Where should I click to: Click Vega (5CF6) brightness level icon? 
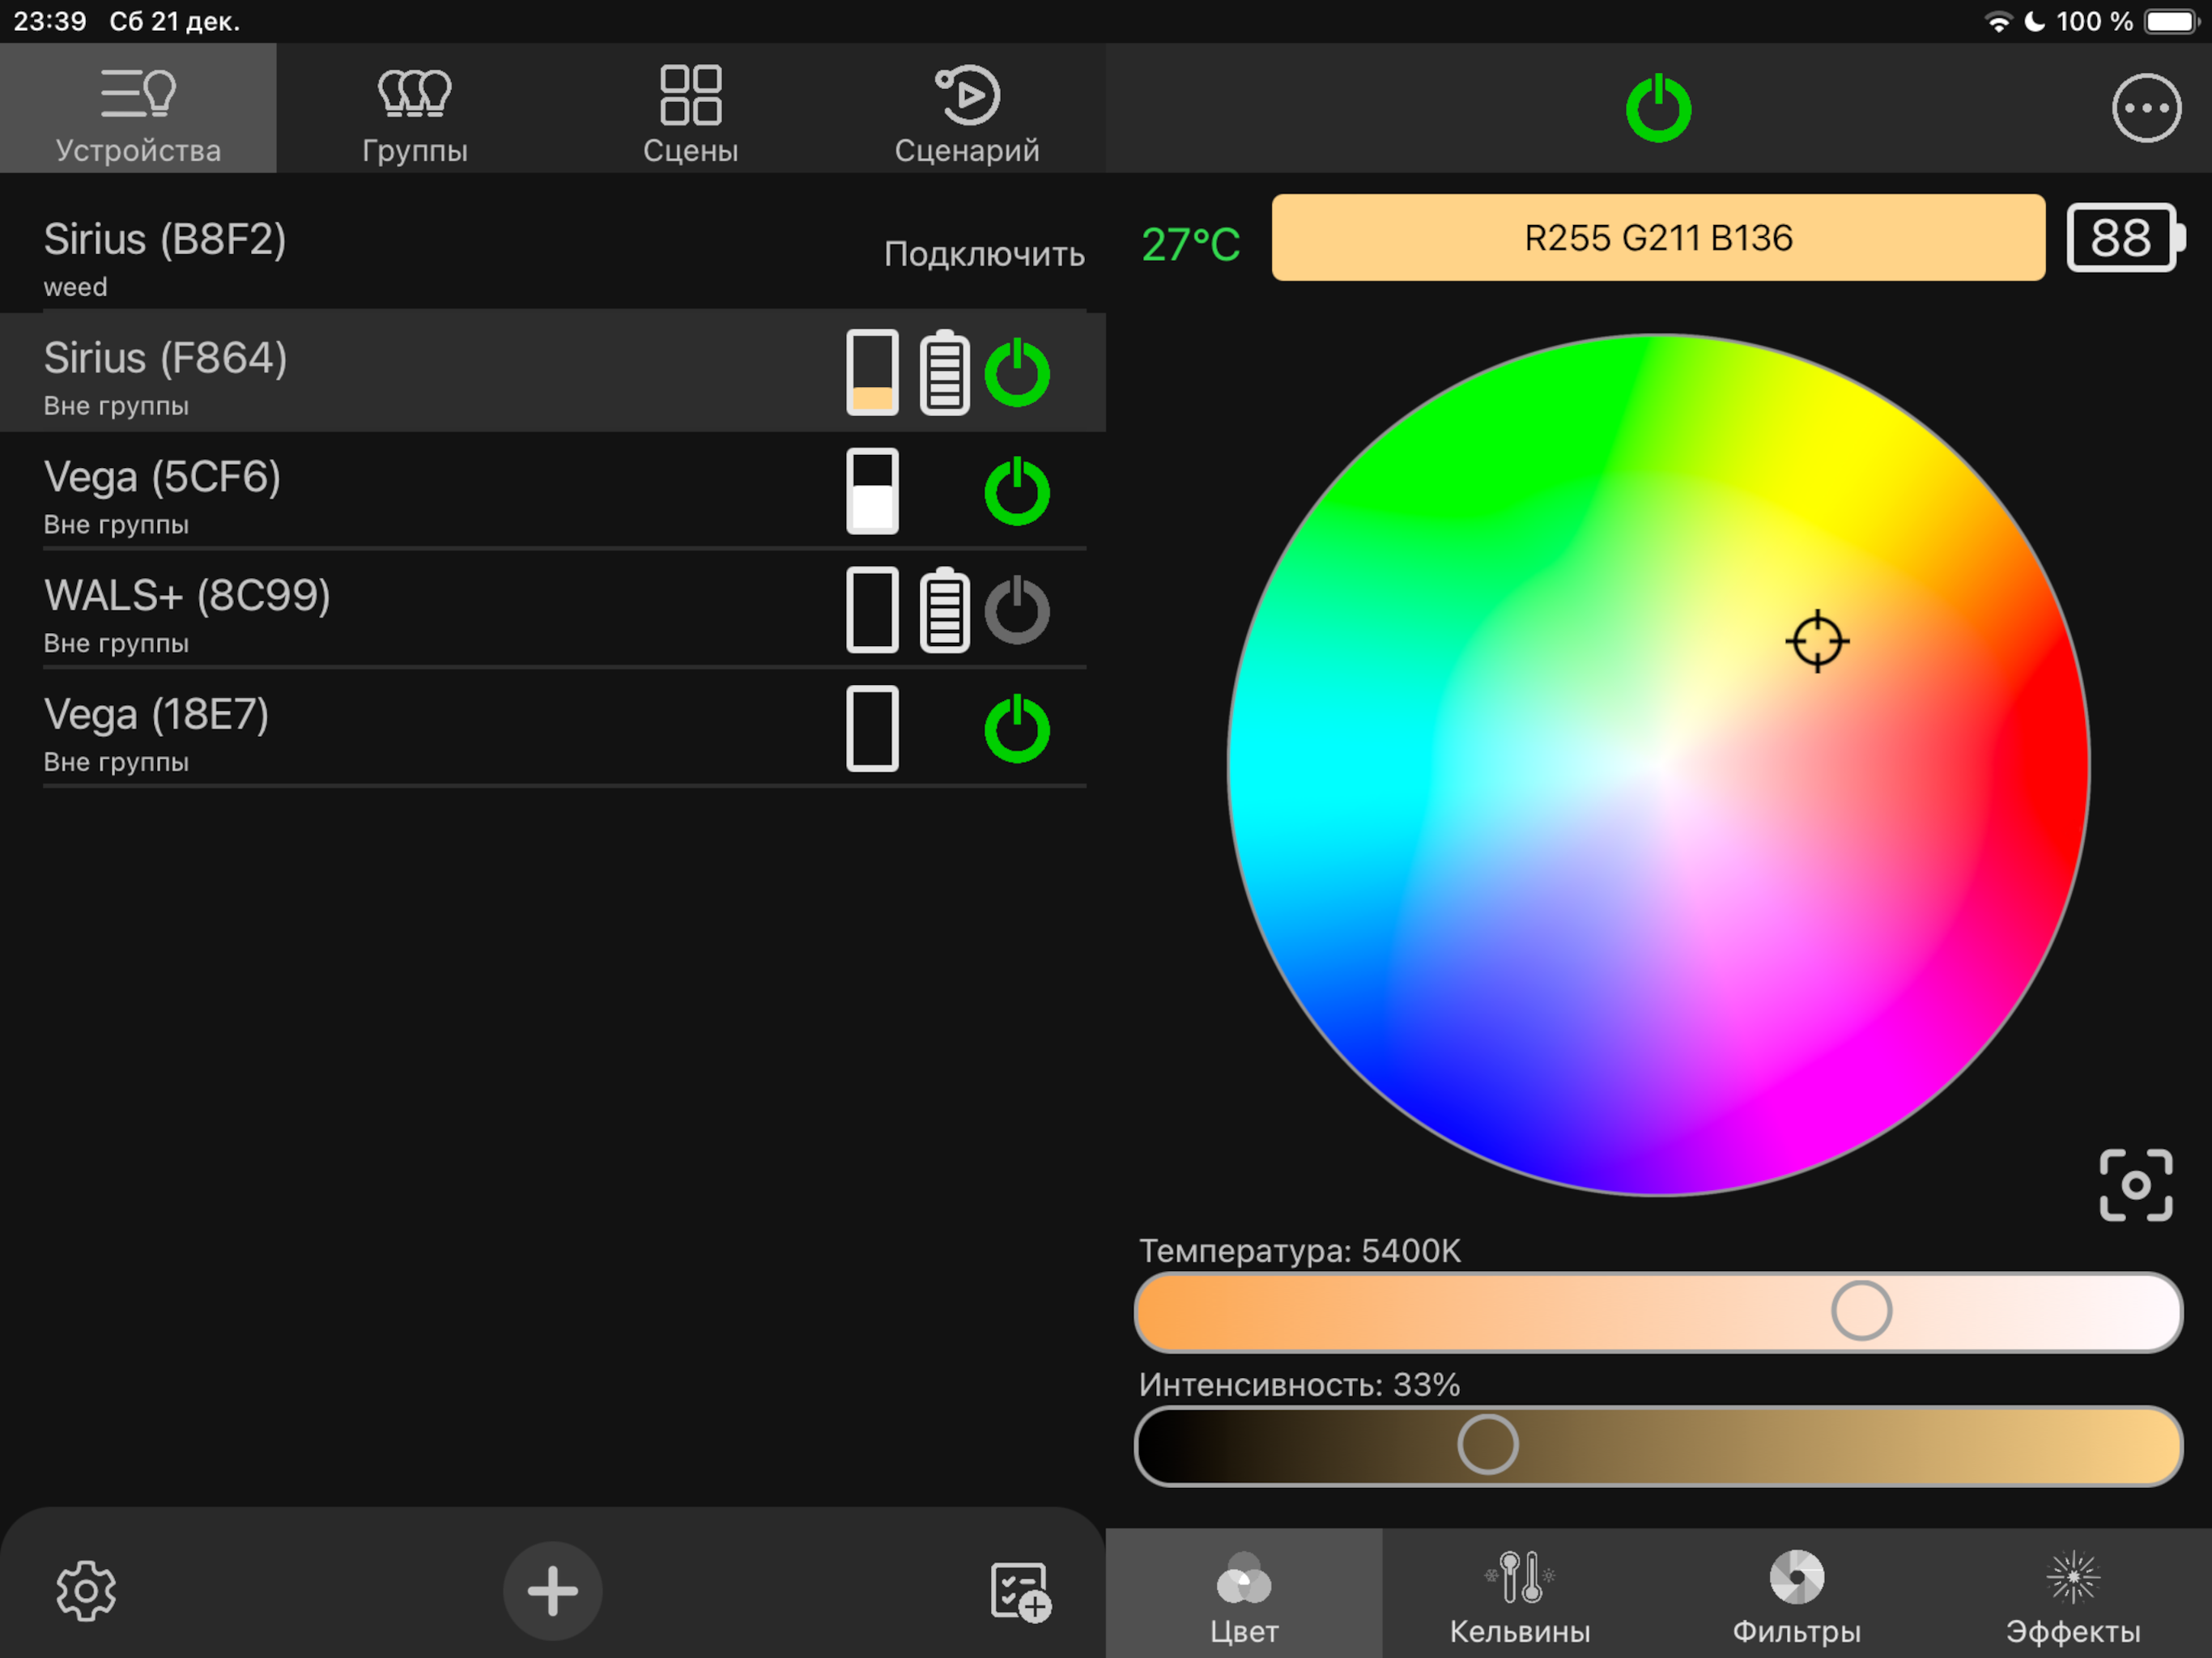(872, 491)
